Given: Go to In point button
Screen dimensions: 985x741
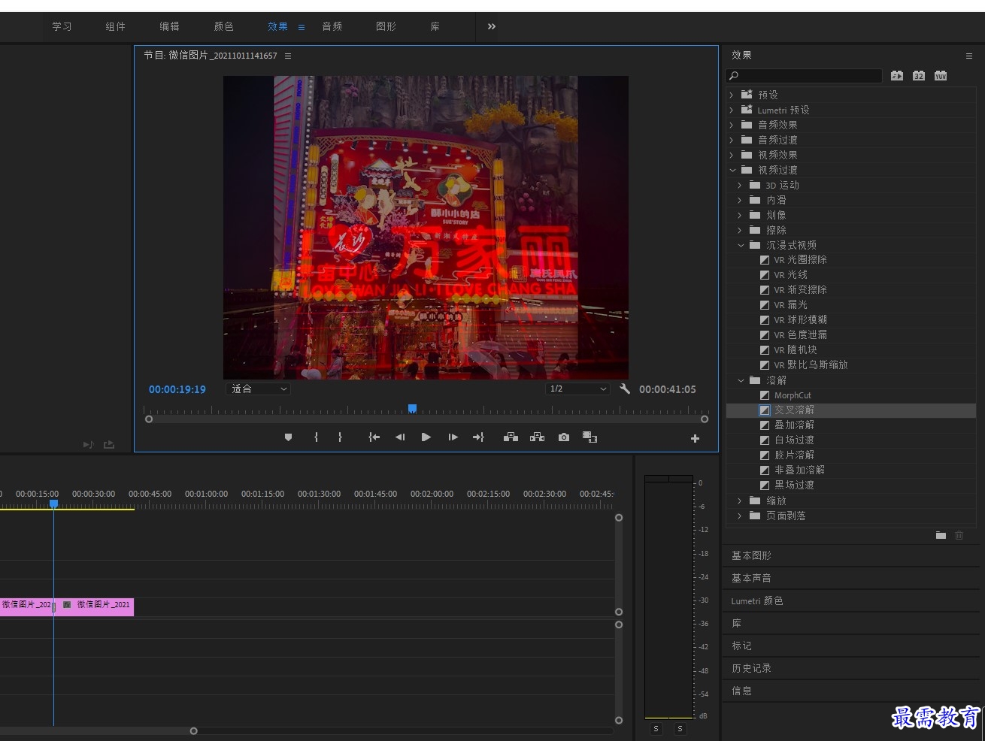Looking at the screenshot, I should point(374,437).
